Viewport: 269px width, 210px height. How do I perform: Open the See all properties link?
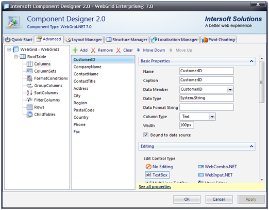click(155, 187)
